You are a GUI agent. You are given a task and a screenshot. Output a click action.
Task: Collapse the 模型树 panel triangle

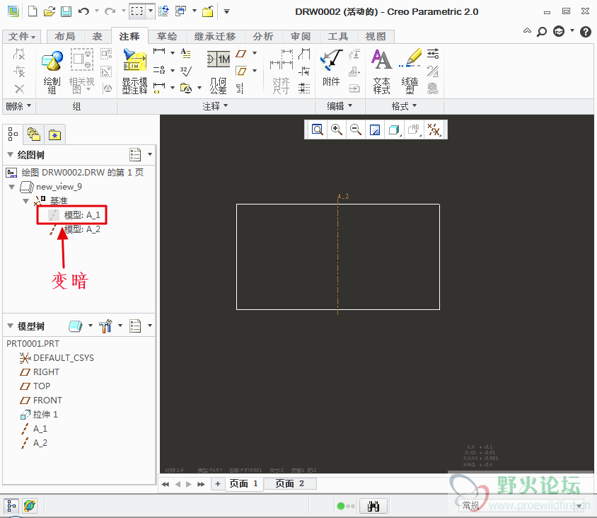tap(11, 326)
